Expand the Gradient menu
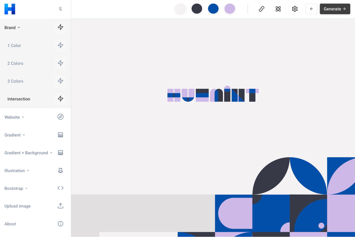The width and height of the screenshot is (355, 237). [15, 135]
